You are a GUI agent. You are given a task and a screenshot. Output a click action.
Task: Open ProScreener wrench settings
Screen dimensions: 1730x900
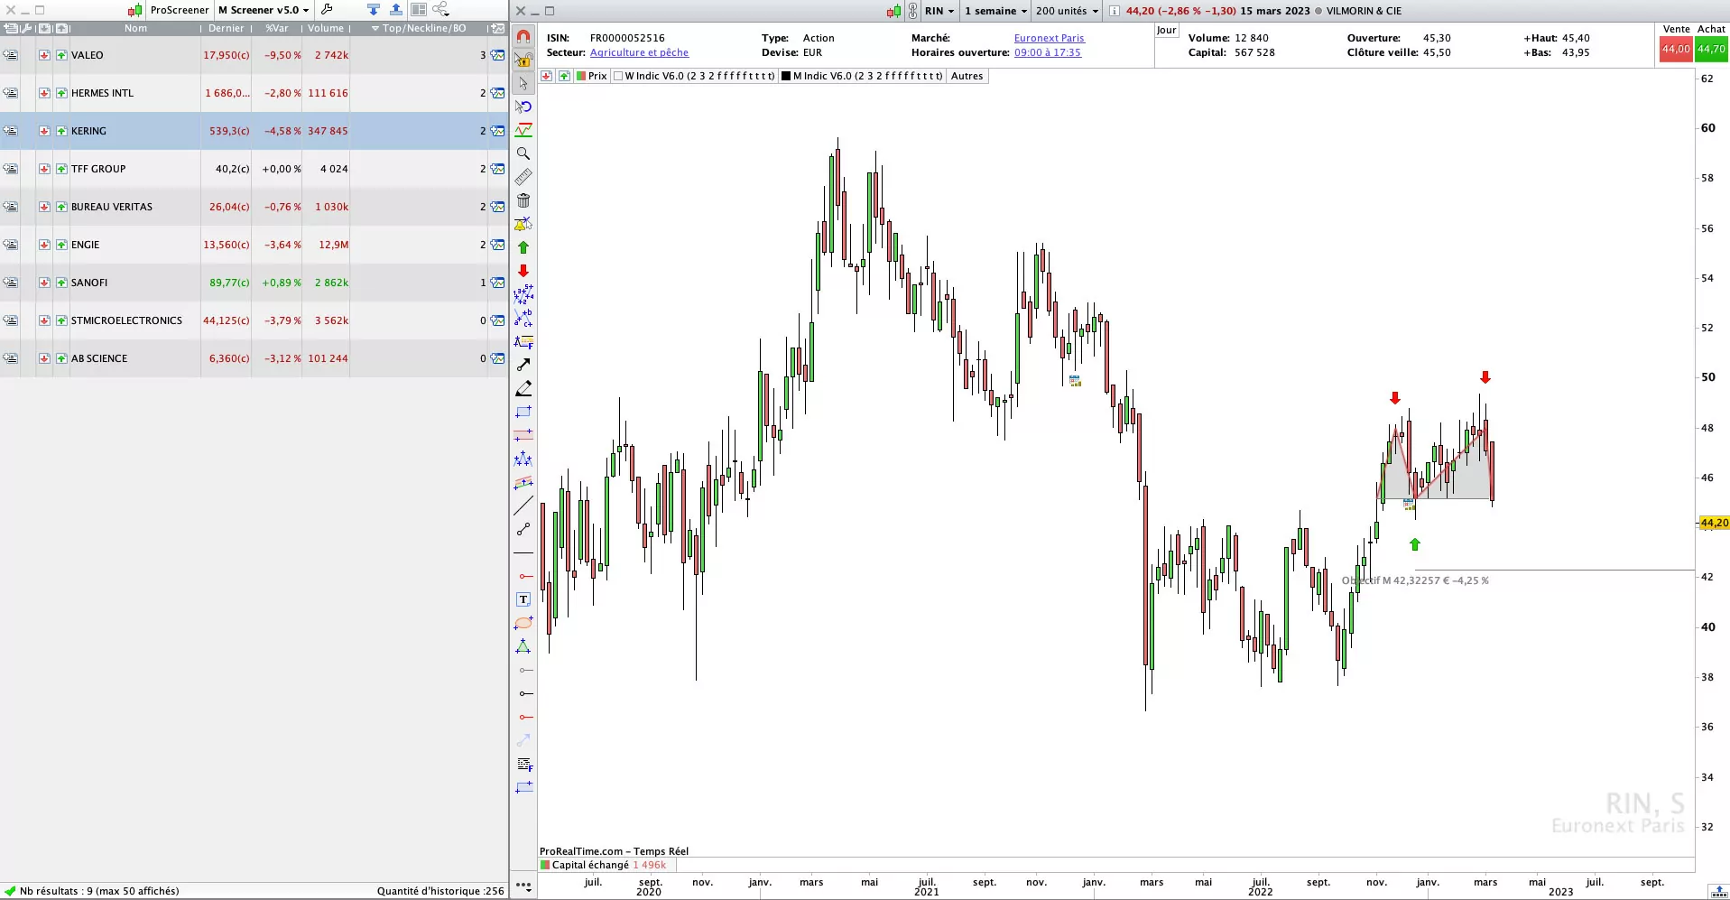tap(328, 10)
